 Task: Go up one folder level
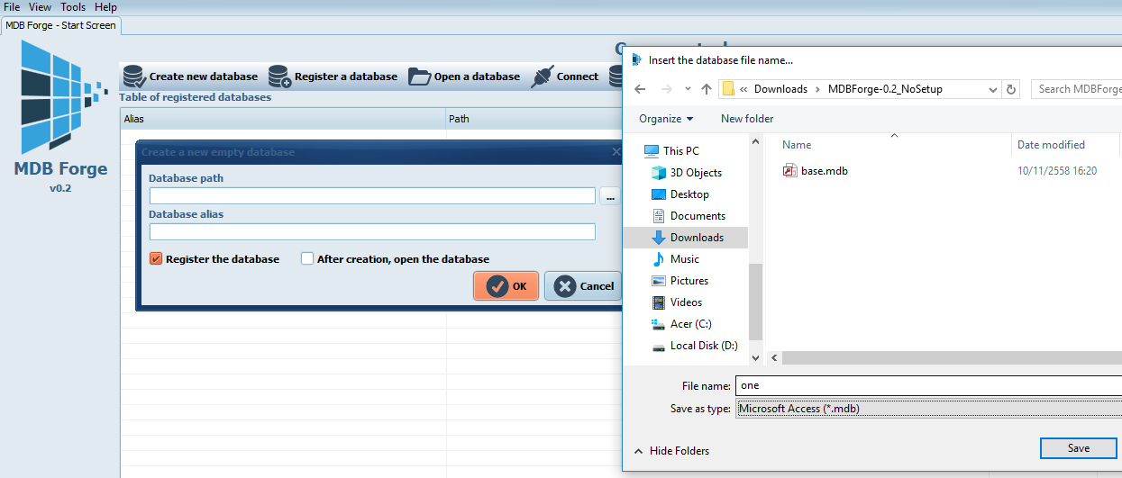[x=707, y=89]
